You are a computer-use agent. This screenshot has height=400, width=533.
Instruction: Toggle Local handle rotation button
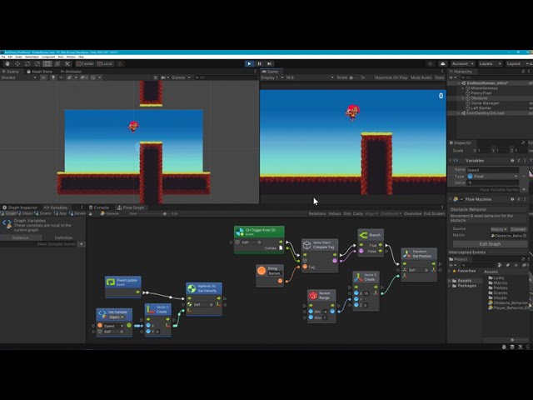pos(105,63)
